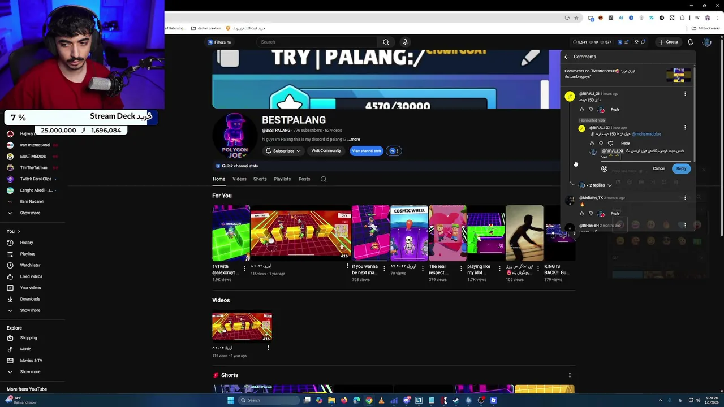Switch to the Shorts channel tab
The width and height of the screenshot is (724, 407).
tap(260, 179)
